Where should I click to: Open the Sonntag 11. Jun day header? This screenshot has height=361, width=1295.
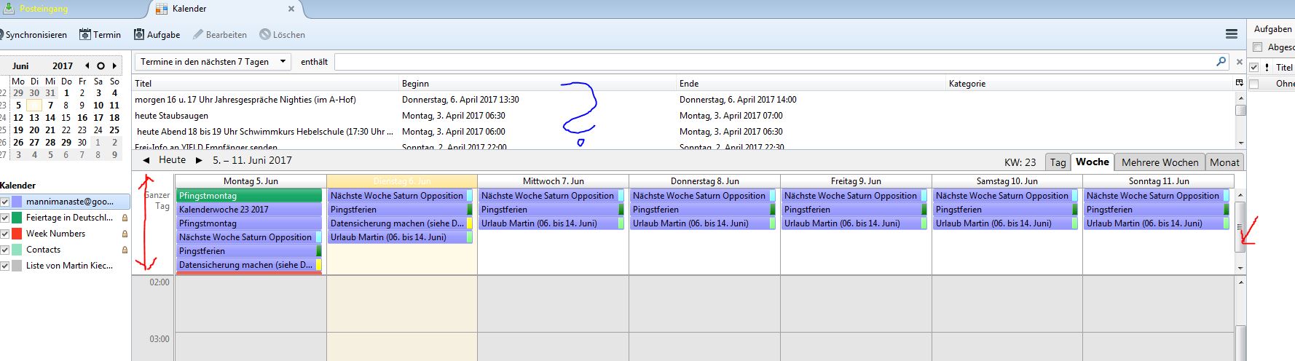click(1159, 181)
